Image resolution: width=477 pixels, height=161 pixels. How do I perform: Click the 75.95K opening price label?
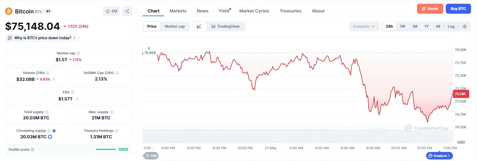[150, 53]
